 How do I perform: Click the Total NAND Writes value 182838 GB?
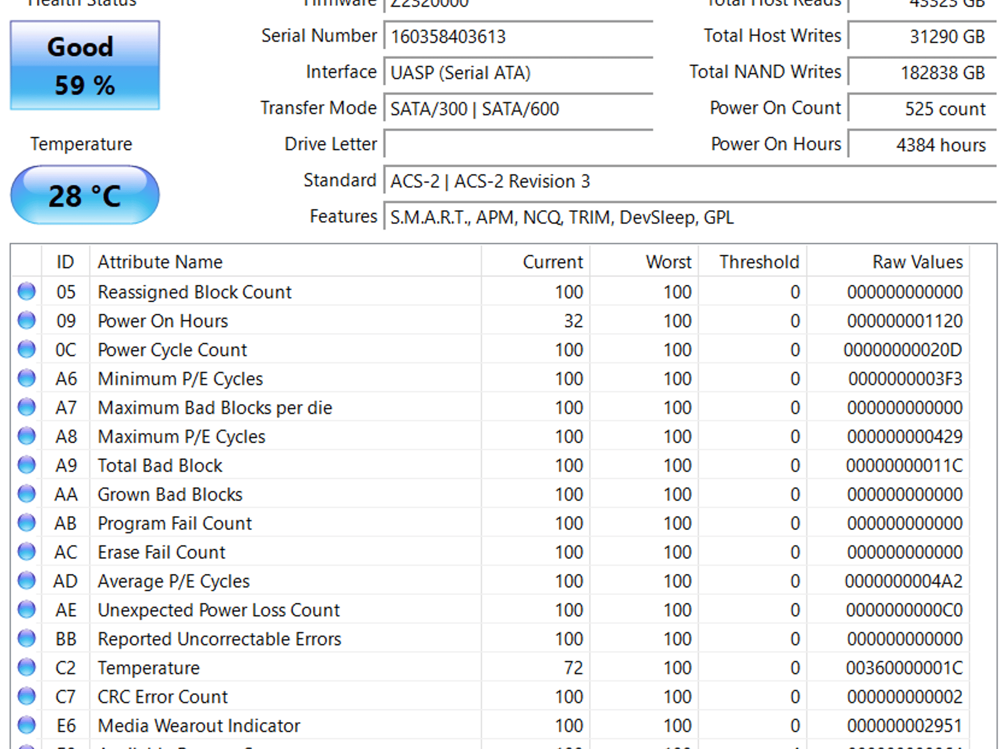tap(922, 72)
